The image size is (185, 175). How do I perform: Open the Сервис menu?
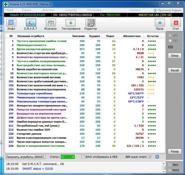point(26,10)
